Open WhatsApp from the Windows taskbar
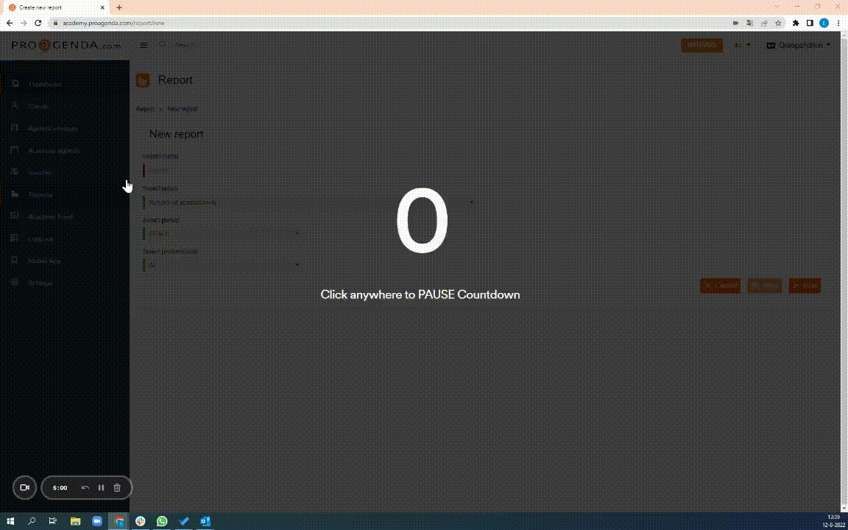This screenshot has height=530, width=848. tap(162, 521)
